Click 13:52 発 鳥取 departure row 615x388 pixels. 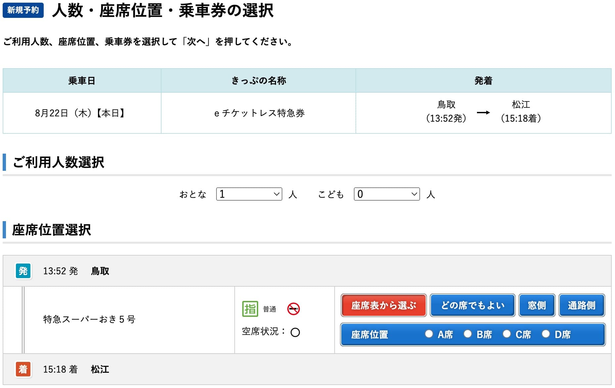pyautogui.click(x=307, y=271)
